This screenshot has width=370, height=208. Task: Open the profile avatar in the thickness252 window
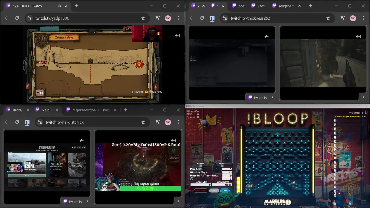click(x=353, y=18)
